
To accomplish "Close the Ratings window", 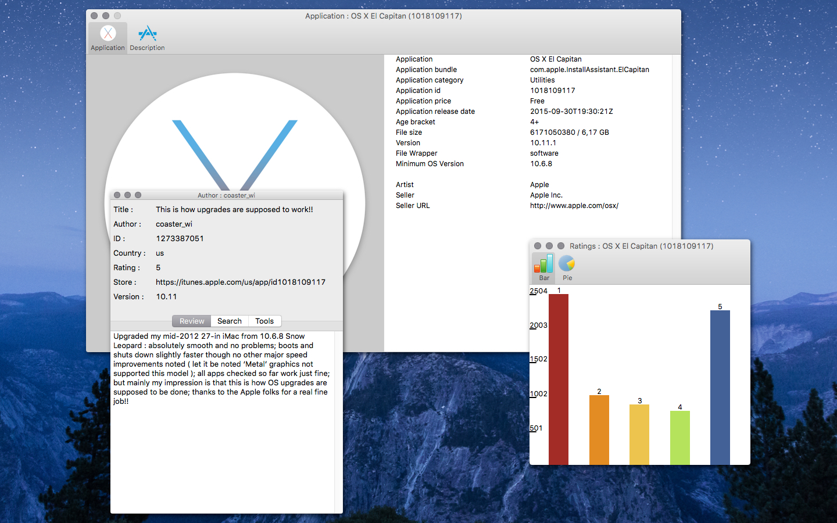I will (x=538, y=246).
